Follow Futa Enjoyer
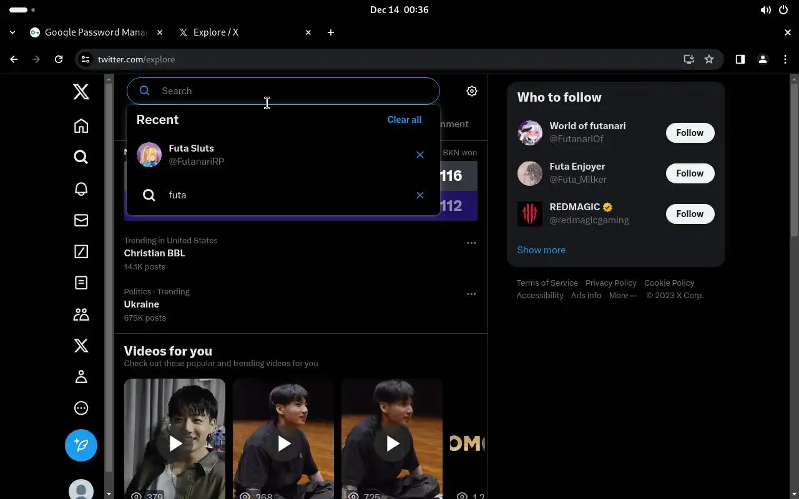The height and width of the screenshot is (499, 799). [x=690, y=173]
